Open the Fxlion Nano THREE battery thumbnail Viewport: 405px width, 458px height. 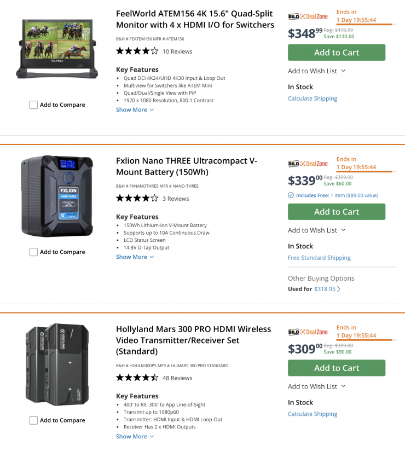(x=57, y=196)
